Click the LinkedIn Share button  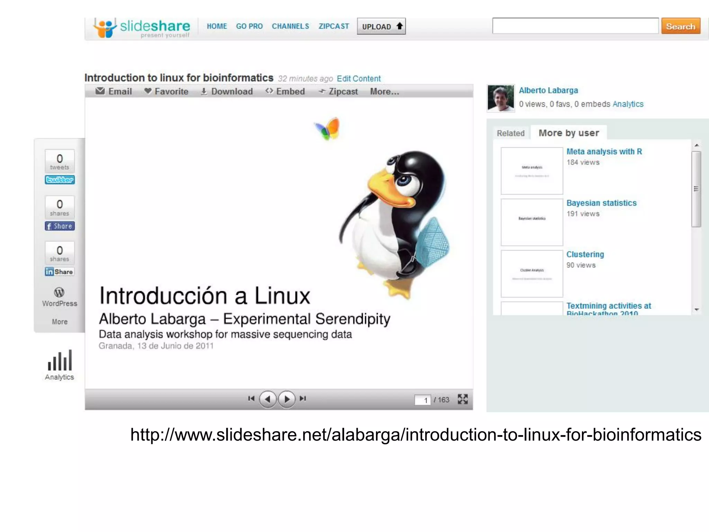pyautogui.click(x=60, y=272)
